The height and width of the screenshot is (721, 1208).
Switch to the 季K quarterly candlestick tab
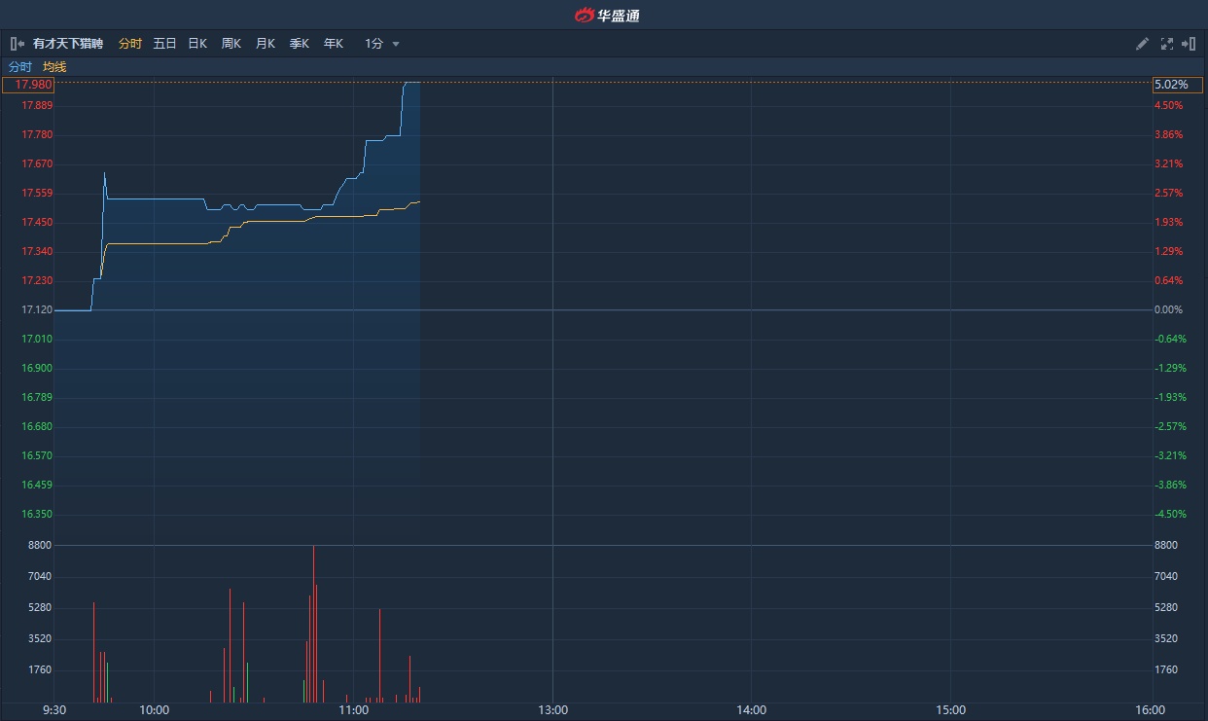click(299, 44)
